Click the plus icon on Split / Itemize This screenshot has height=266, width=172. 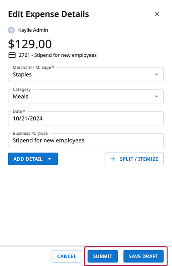113,159
